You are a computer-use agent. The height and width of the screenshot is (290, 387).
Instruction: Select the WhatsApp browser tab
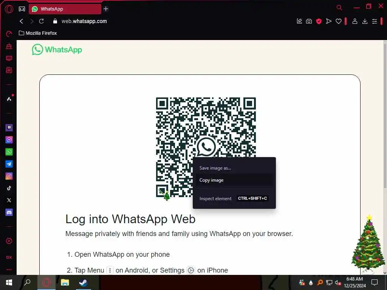pyautogui.click(x=65, y=9)
